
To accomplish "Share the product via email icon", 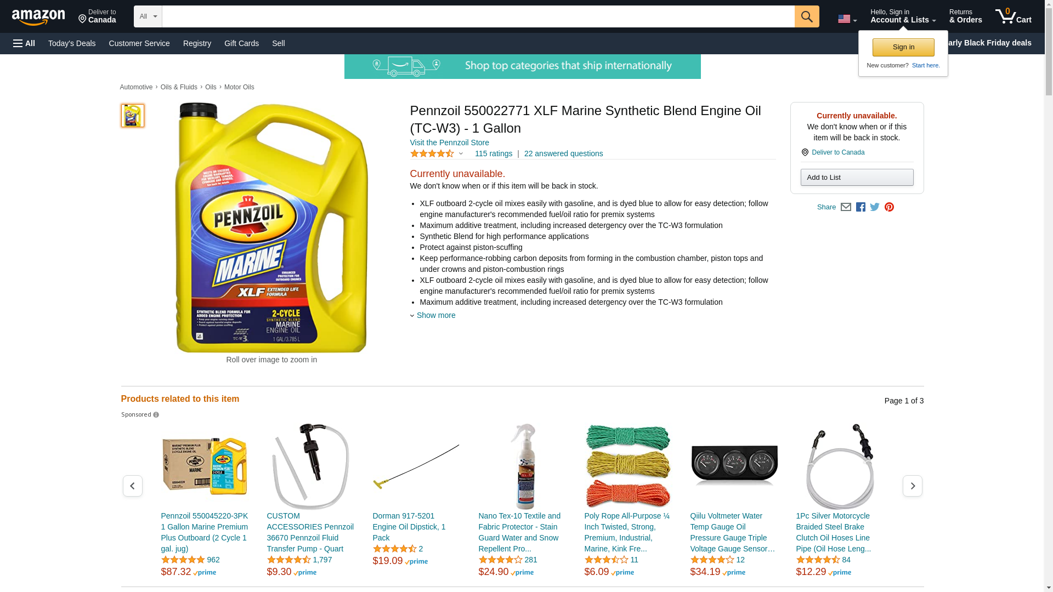I will pos(846,207).
